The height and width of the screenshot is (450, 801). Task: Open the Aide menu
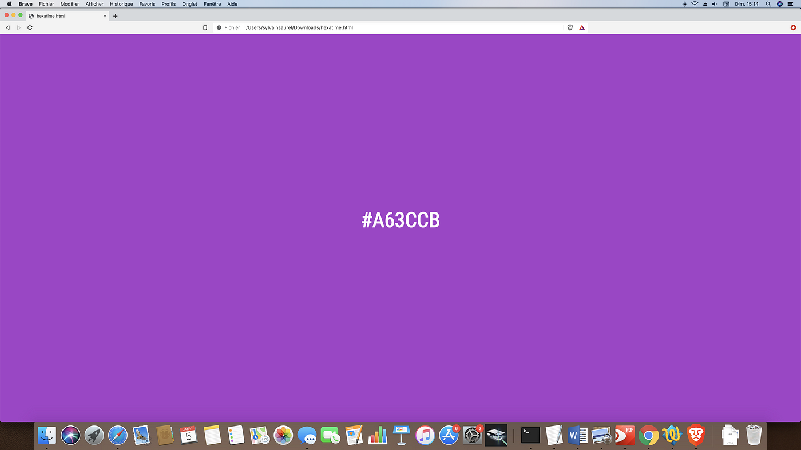232,4
